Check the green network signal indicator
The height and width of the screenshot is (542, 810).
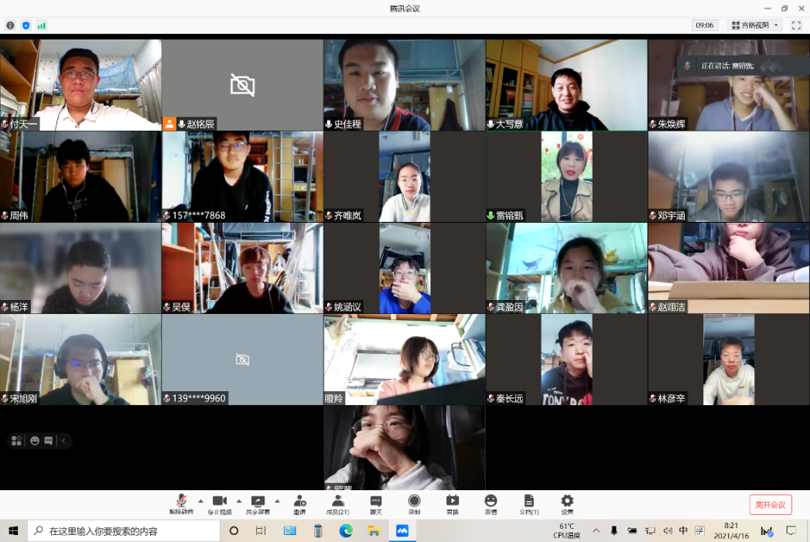pyautogui.click(x=41, y=25)
